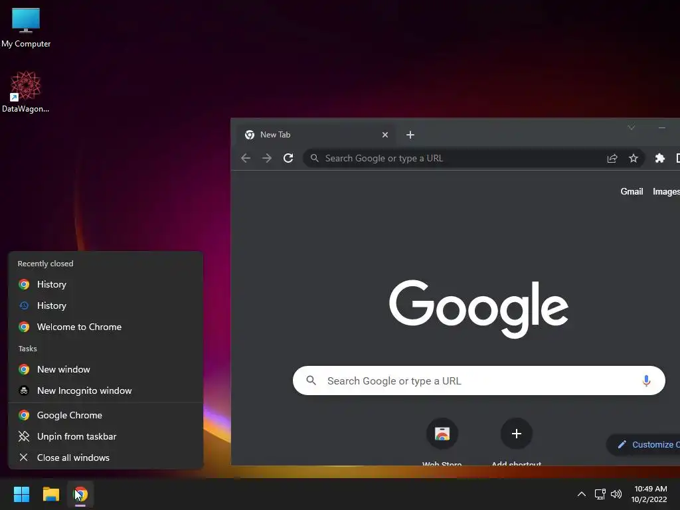The width and height of the screenshot is (680, 510).
Task: Launch Google Chrome from the jump list
Action: click(106, 416)
